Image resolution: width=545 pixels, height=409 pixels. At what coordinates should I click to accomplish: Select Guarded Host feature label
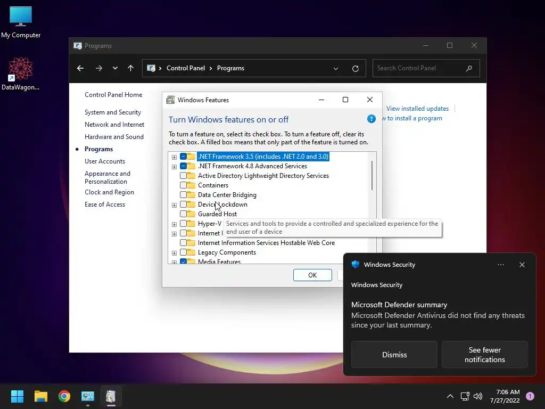pyautogui.click(x=217, y=214)
